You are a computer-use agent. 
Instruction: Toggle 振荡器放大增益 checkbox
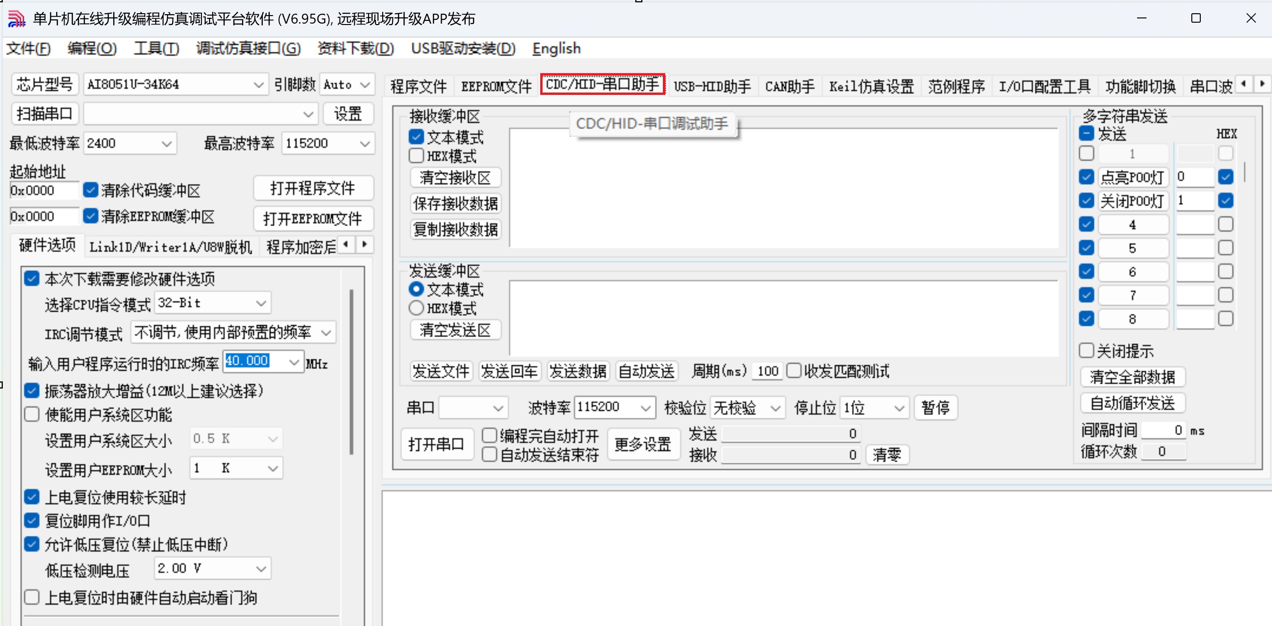pyautogui.click(x=32, y=391)
